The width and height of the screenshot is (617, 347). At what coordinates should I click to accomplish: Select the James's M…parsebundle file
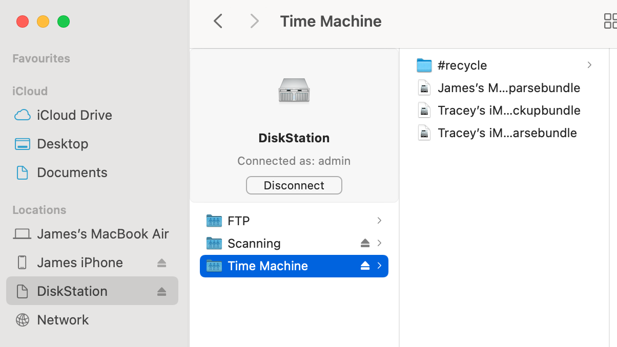point(508,88)
